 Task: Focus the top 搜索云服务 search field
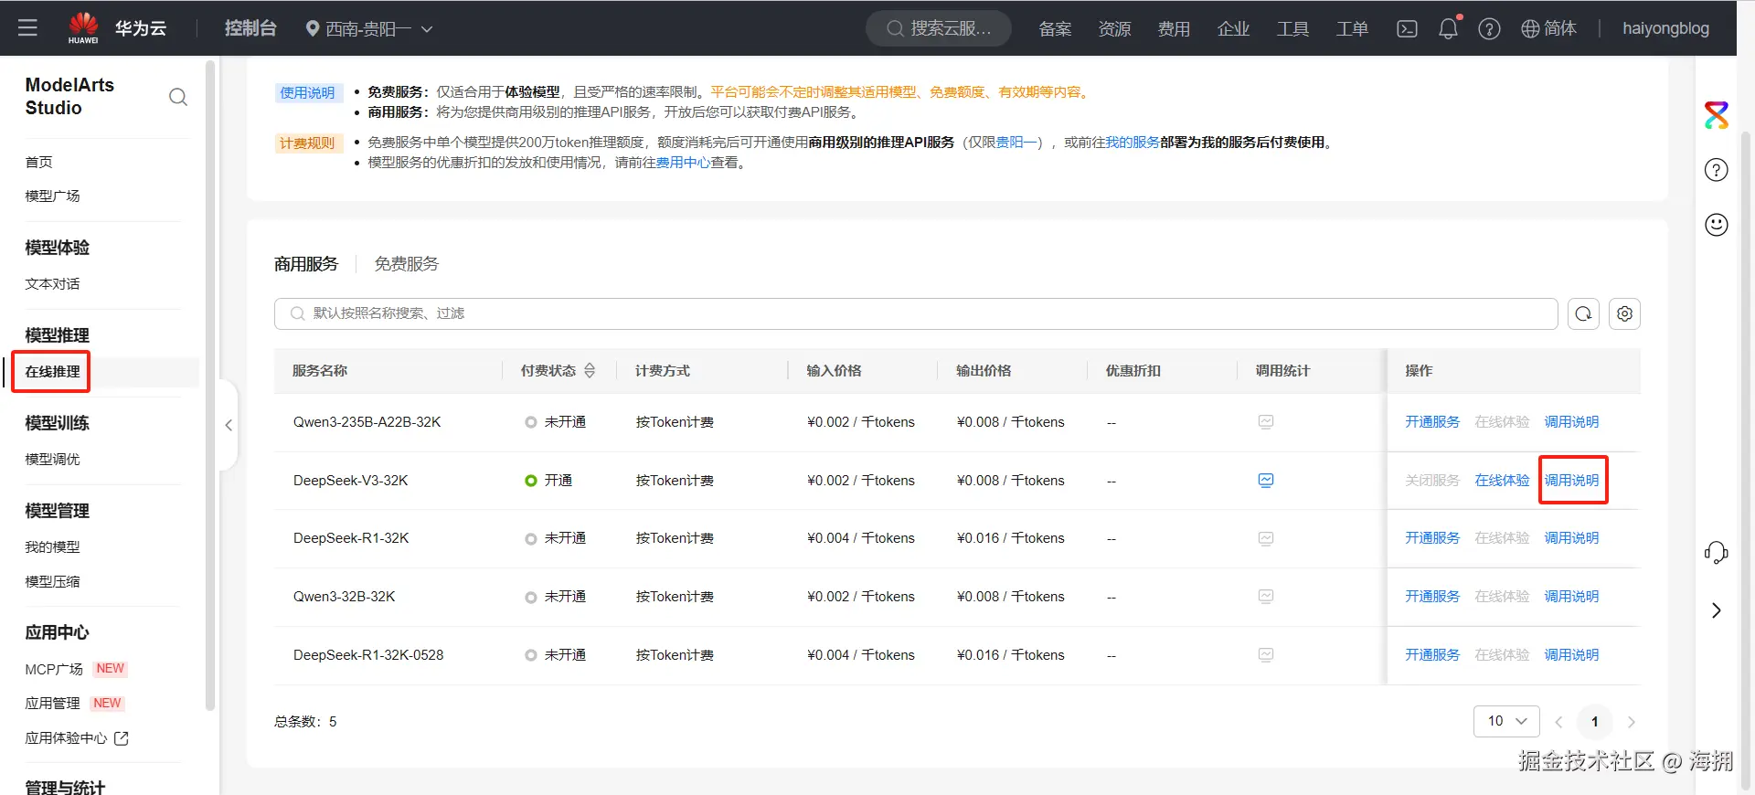[939, 28]
